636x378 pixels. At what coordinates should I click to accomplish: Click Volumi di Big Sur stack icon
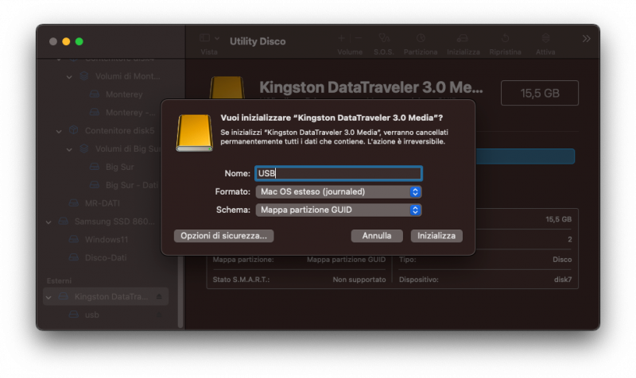84,148
